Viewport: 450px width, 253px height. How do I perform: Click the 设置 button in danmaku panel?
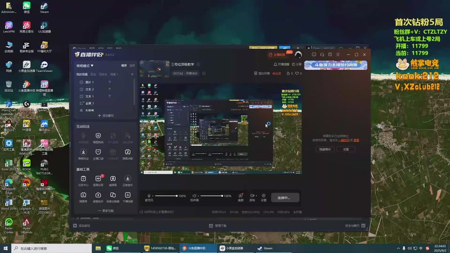(x=346, y=149)
